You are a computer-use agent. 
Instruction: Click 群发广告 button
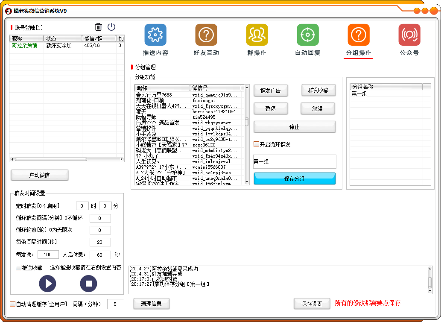pos(271,91)
